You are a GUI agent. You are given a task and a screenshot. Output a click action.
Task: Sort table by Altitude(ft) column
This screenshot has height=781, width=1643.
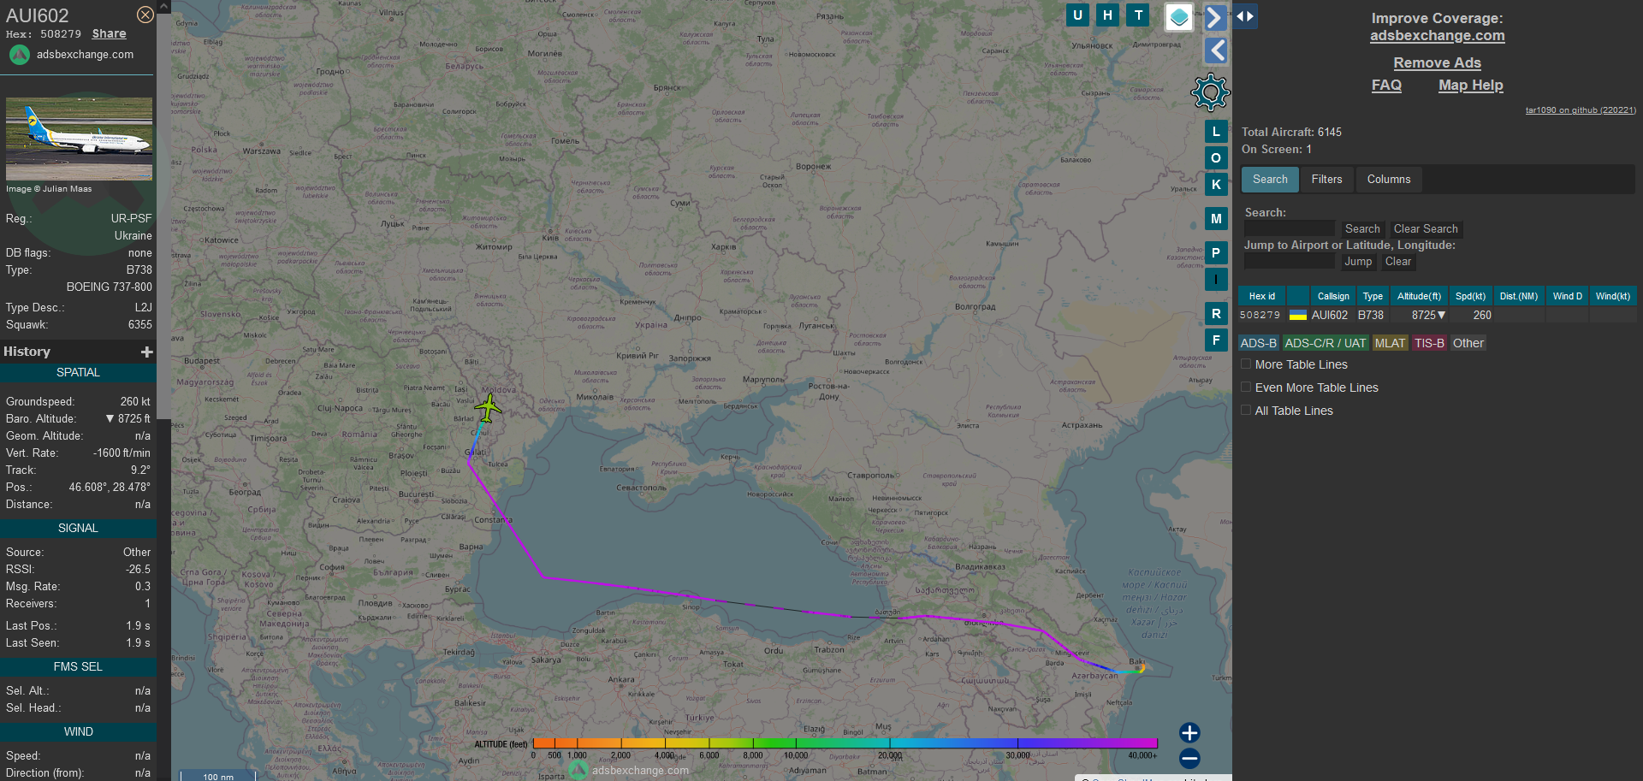click(1419, 296)
